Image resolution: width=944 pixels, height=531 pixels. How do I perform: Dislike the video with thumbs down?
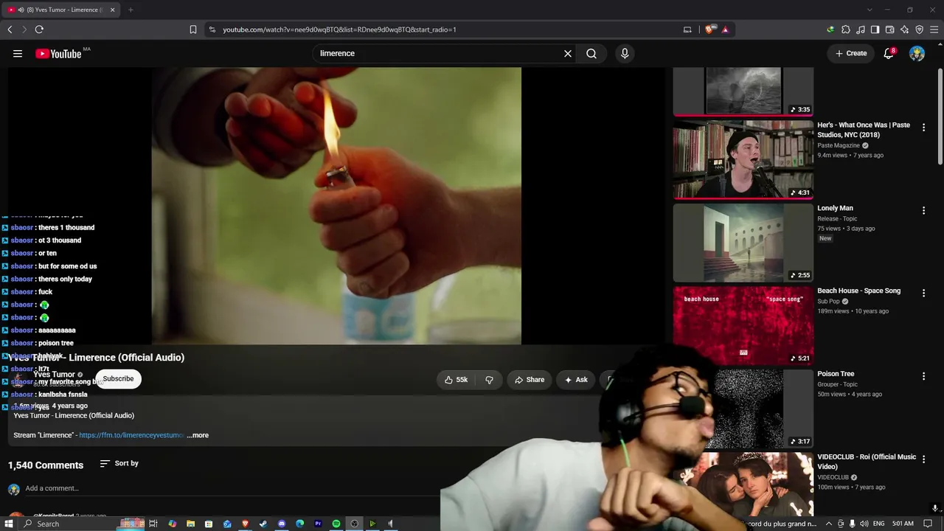[x=489, y=380]
